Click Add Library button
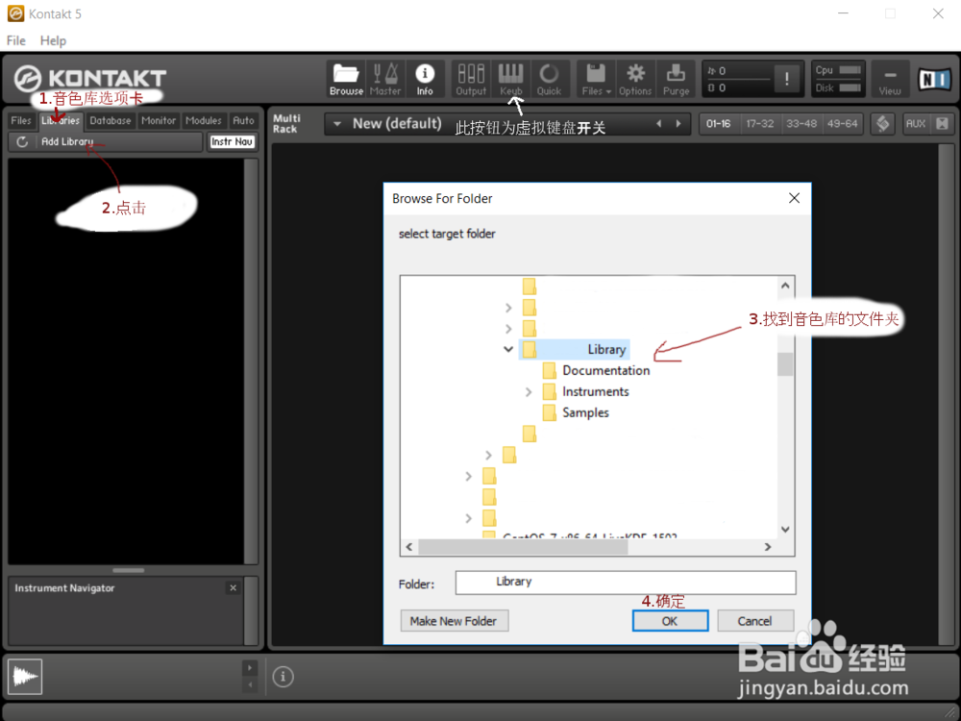 pos(67,141)
